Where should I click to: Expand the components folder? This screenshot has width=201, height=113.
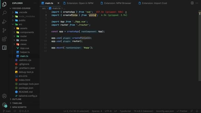tap(14, 32)
